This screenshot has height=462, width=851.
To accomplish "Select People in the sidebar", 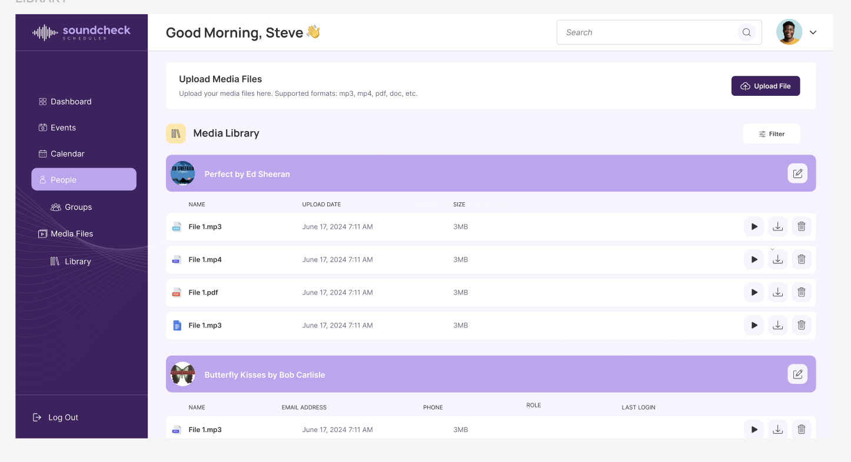I will click(x=84, y=179).
